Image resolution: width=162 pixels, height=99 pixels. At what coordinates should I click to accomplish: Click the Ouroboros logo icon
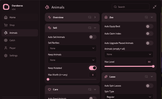pos(6,7)
